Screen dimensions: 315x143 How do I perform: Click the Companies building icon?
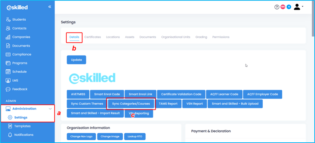pos(8,37)
